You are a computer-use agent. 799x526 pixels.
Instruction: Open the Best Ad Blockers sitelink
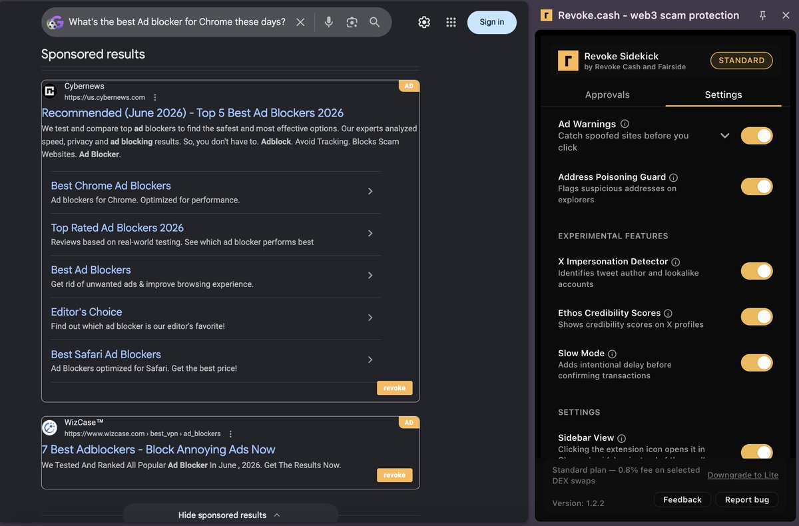pyautogui.click(x=91, y=270)
